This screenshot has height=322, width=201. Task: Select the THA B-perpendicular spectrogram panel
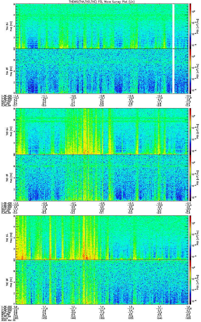point(102,26)
